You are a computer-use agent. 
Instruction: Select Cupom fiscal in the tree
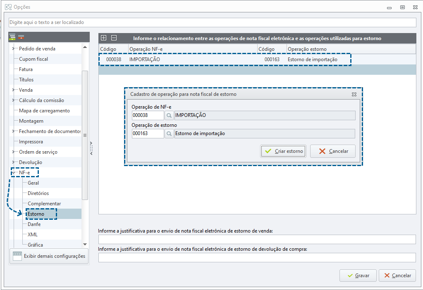(33, 59)
